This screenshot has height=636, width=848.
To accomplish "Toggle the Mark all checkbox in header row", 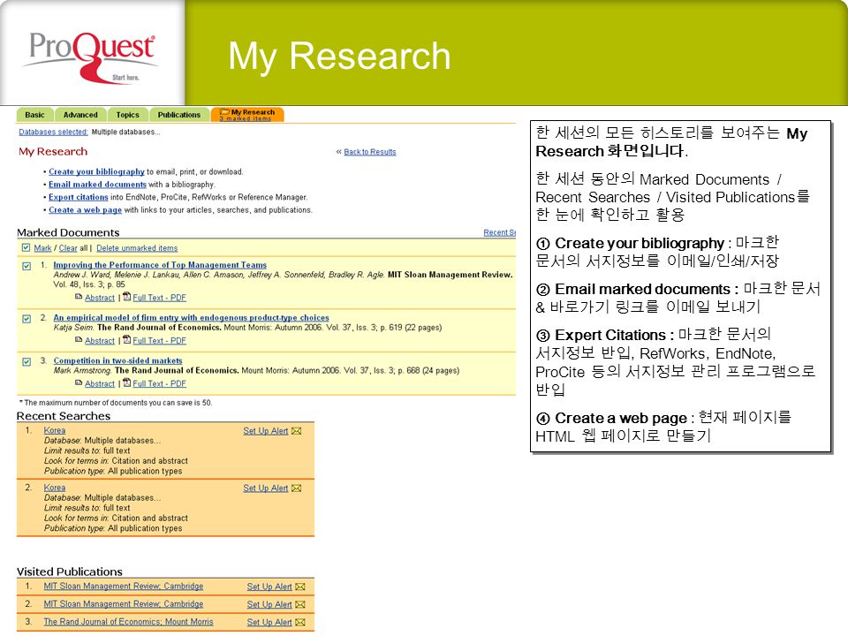I will pyautogui.click(x=26, y=247).
